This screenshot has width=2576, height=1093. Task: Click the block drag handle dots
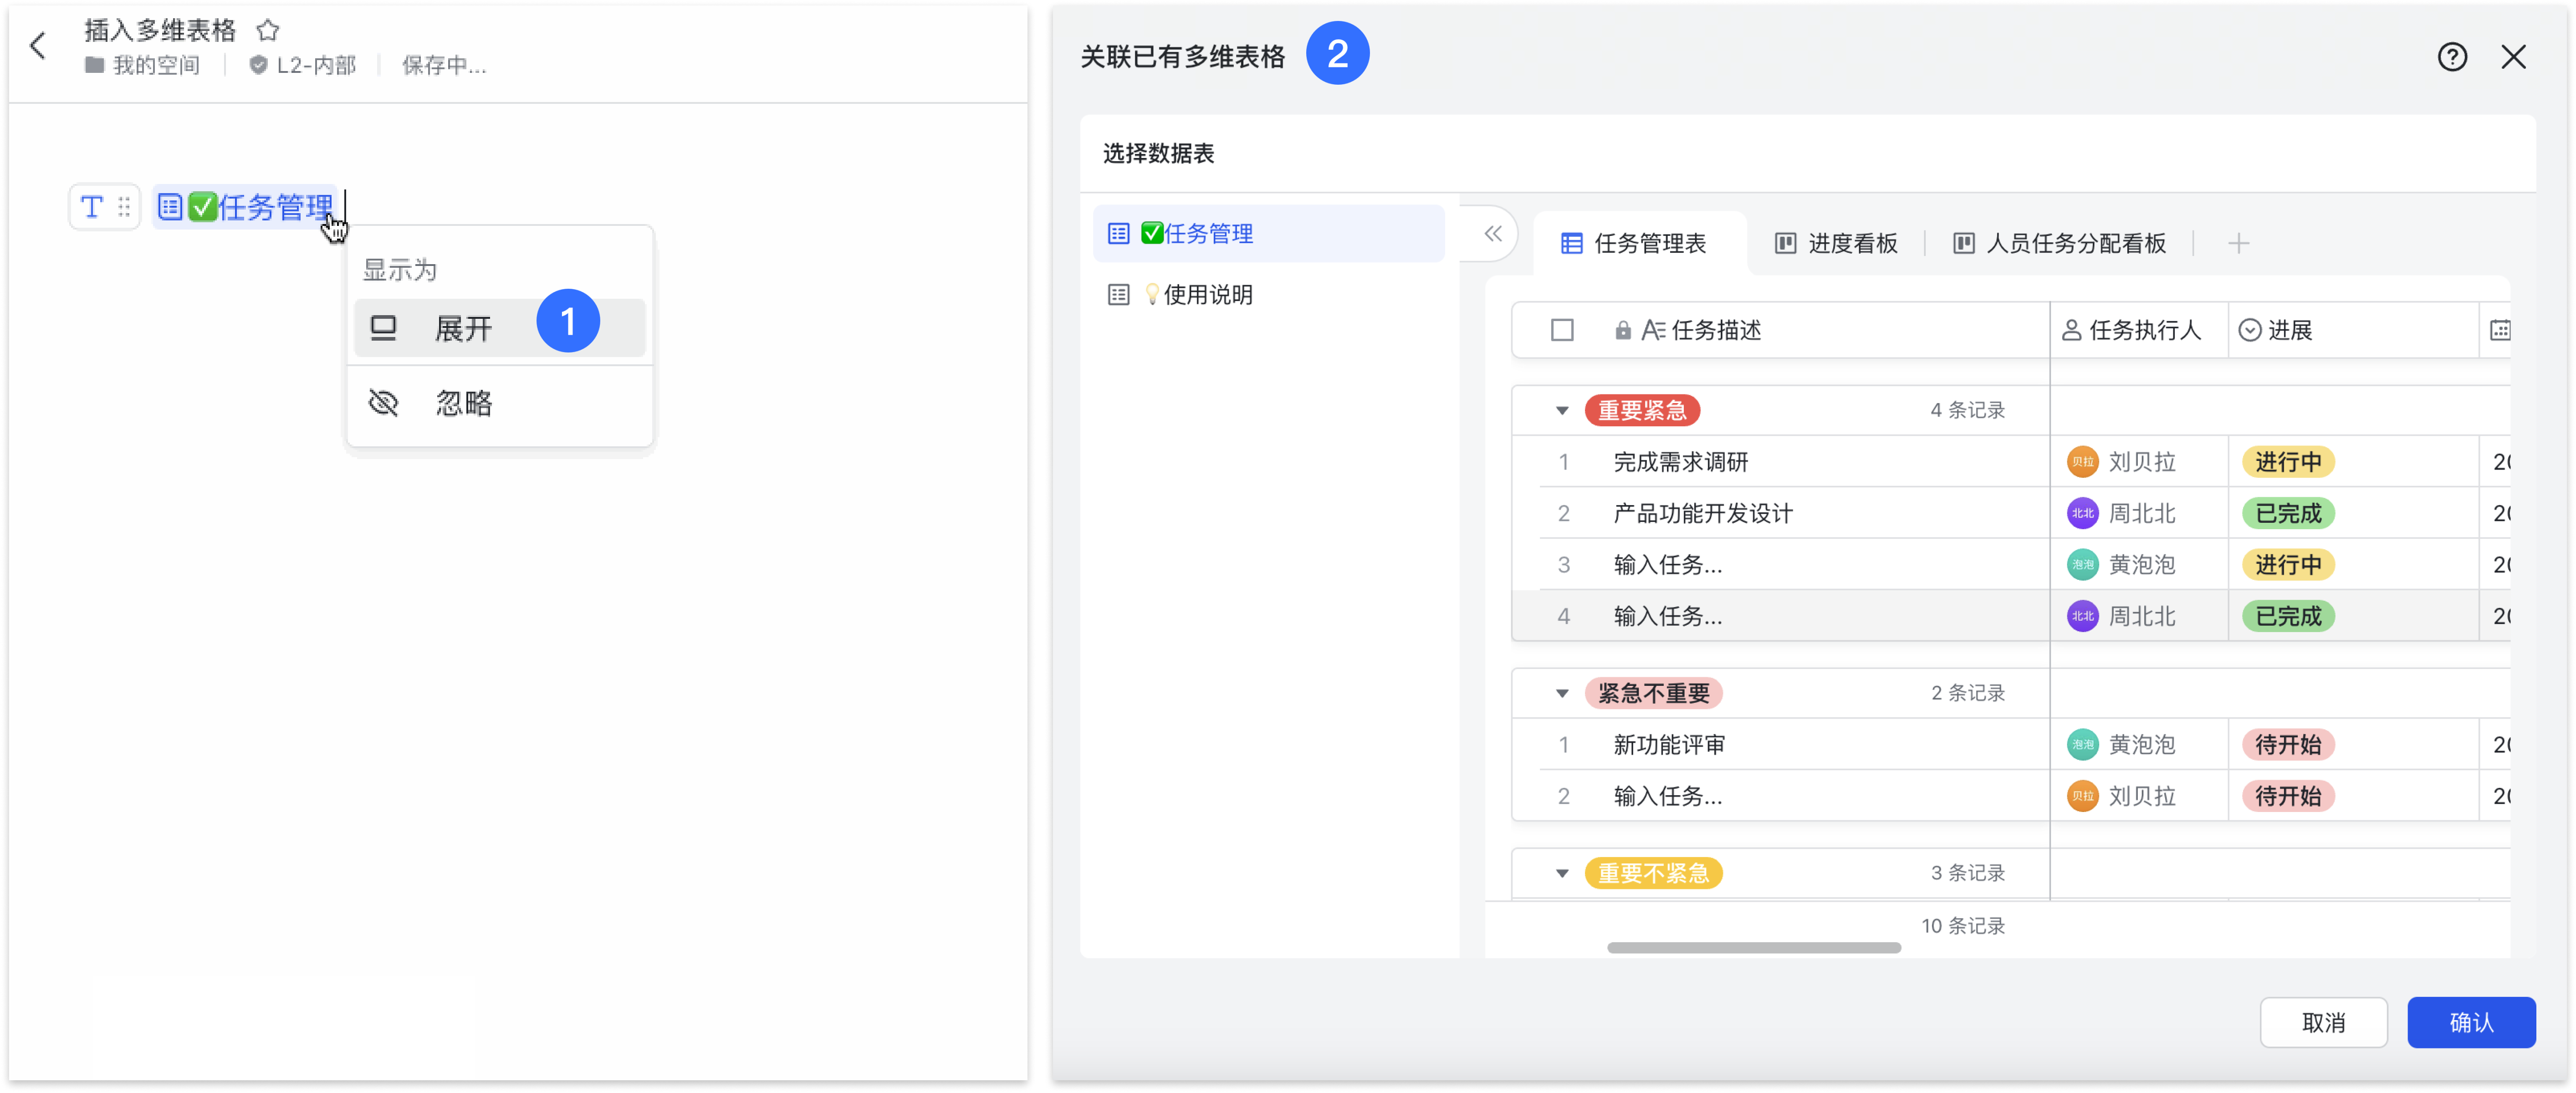pyautogui.click(x=124, y=207)
